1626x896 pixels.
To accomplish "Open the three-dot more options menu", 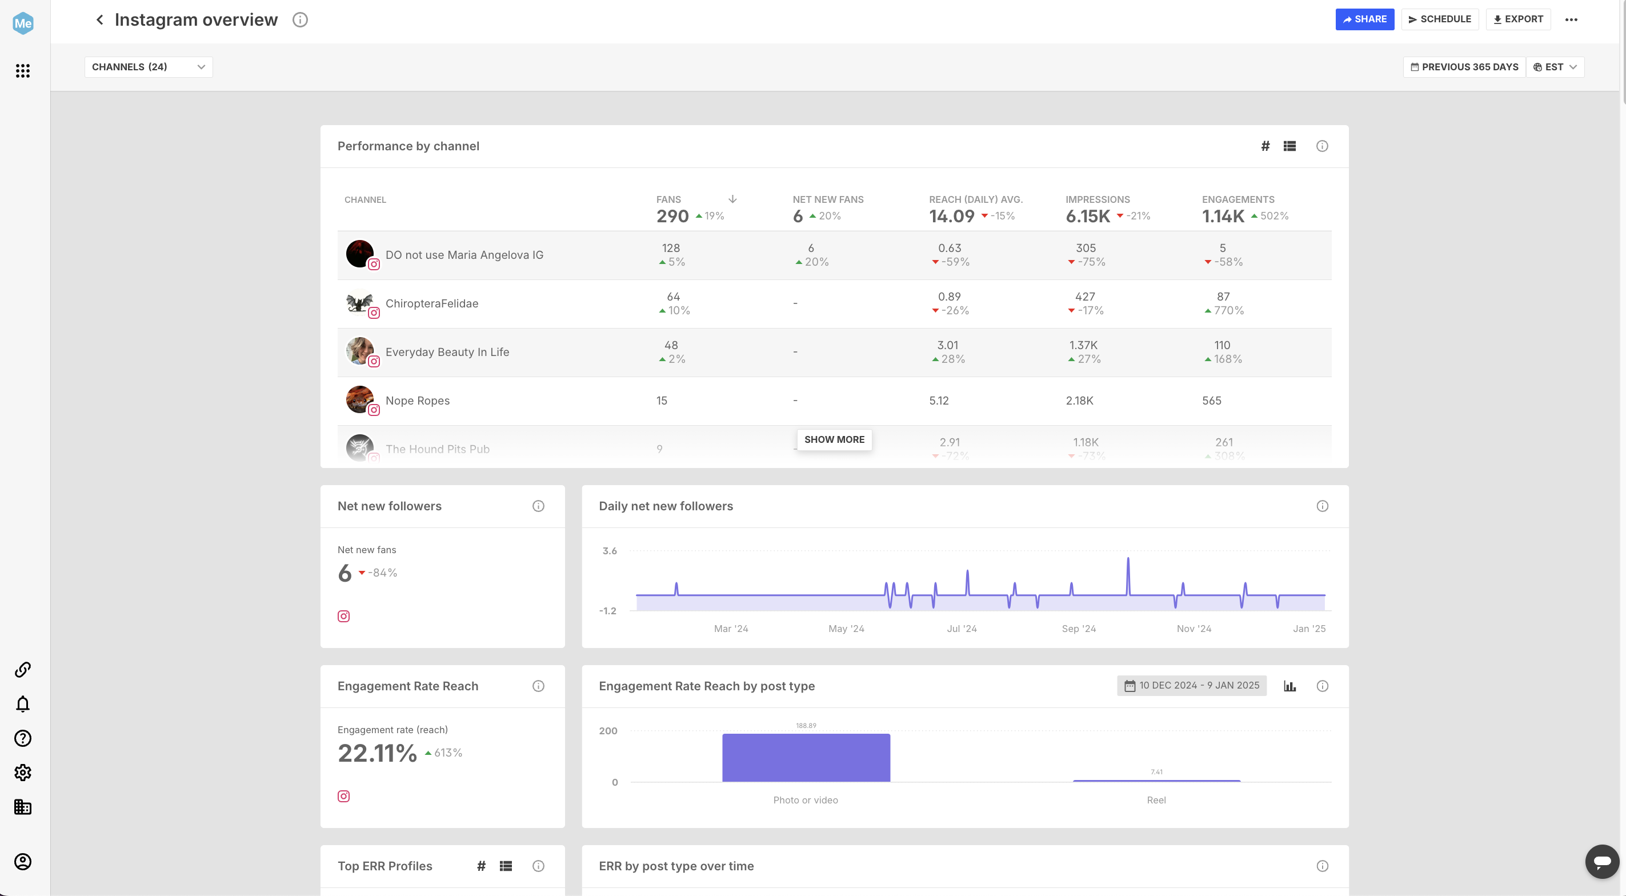I will (x=1571, y=19).
